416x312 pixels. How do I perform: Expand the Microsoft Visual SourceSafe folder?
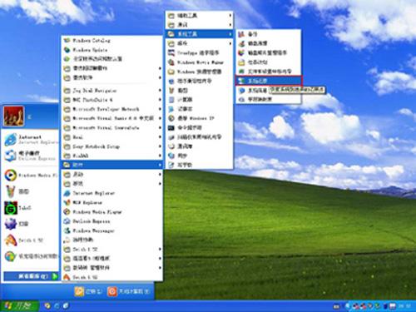111,128
